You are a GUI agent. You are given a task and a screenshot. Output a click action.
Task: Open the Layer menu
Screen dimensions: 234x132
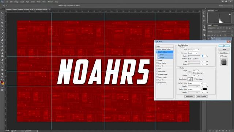(22, 2)
